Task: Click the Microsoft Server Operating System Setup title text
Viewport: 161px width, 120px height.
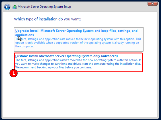Action: (x=44, y=7)
